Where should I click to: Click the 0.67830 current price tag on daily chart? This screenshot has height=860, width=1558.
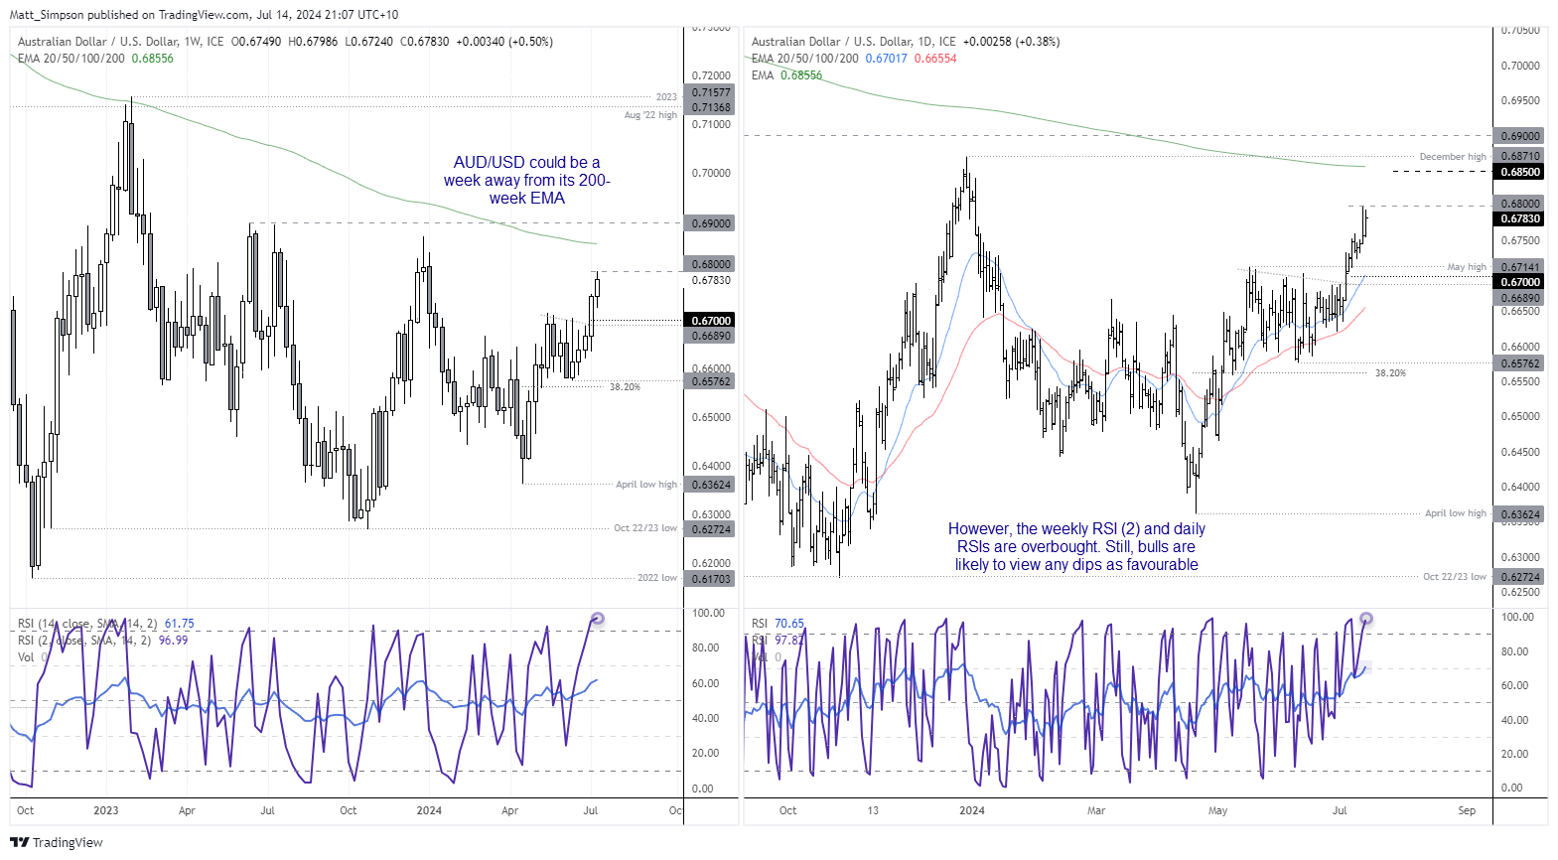[1519, 218]
